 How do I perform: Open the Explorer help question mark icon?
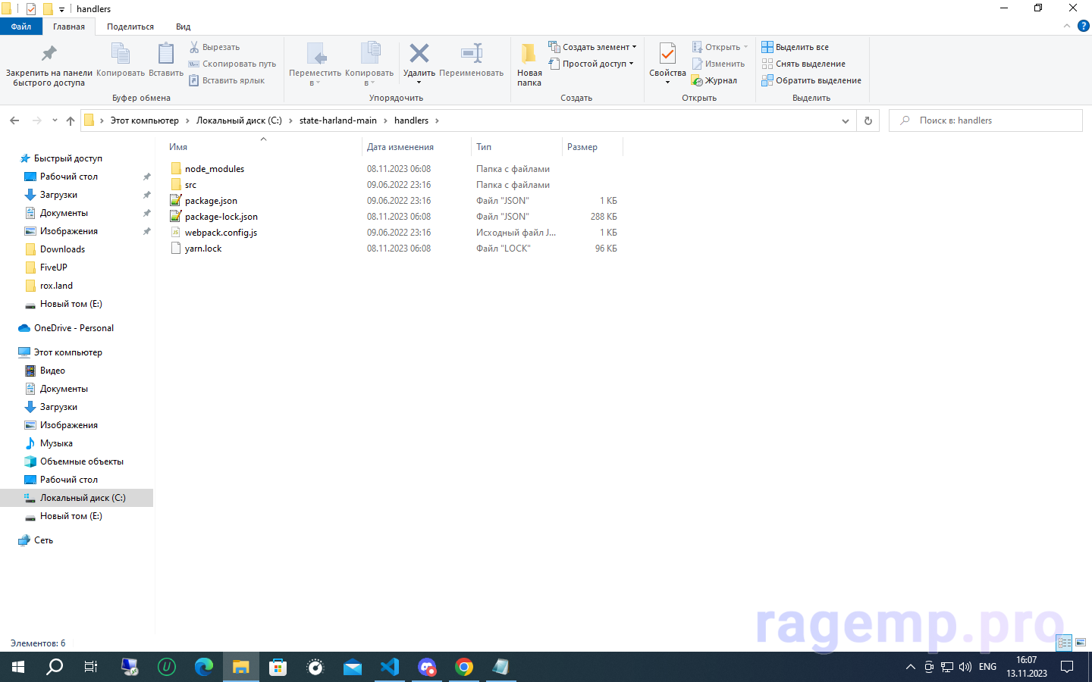click(1083, 26)
